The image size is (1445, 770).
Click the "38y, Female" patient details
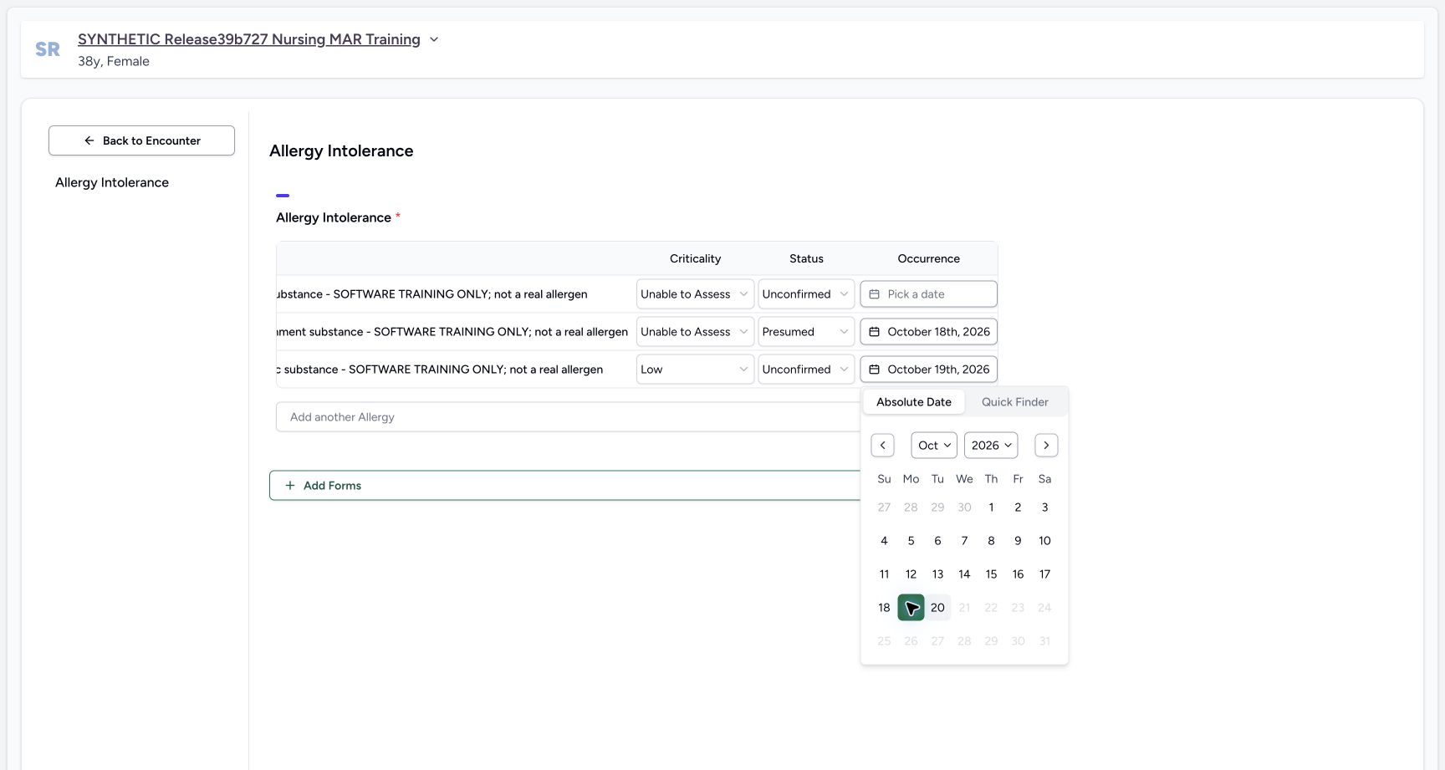pos(114,61)
